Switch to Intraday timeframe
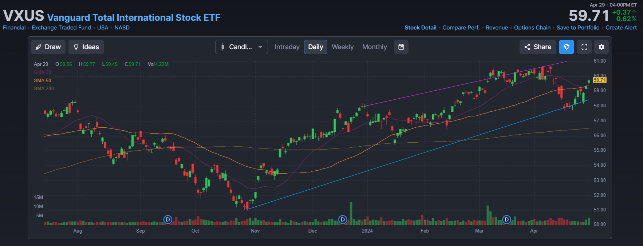This screenshot has width=643, height=246. click(287, 47)
